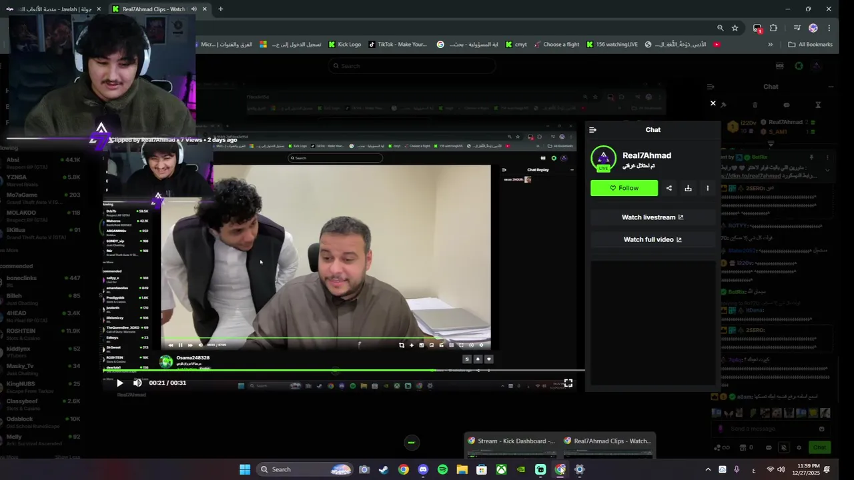Open File Explorer from taskbar
This screenshot has width=854, height=480.
(462, 469)
